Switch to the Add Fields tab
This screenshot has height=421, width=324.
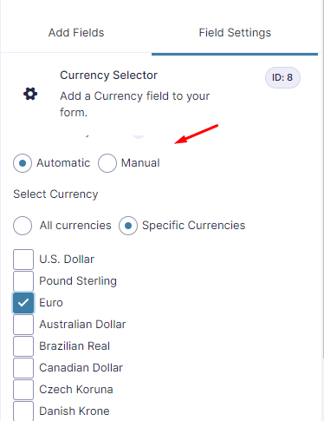(x=76, y=33)
